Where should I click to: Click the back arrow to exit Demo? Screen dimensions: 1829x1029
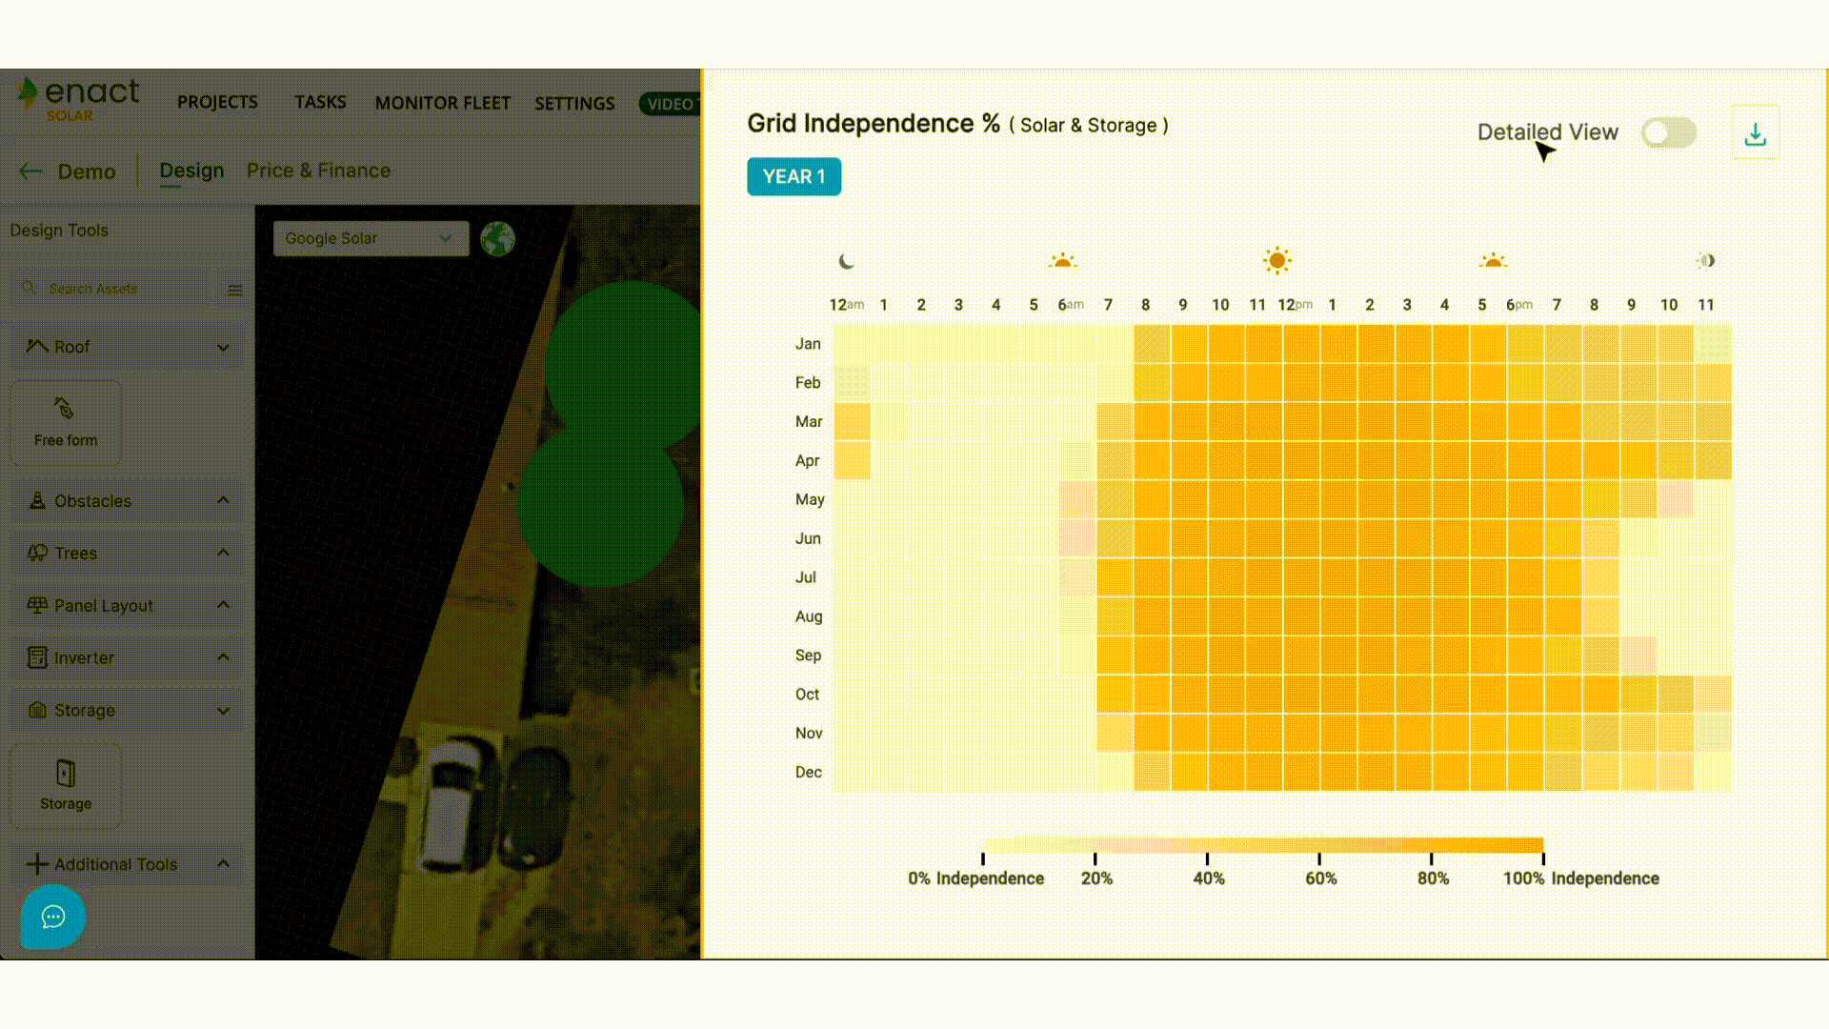[30, 170]
